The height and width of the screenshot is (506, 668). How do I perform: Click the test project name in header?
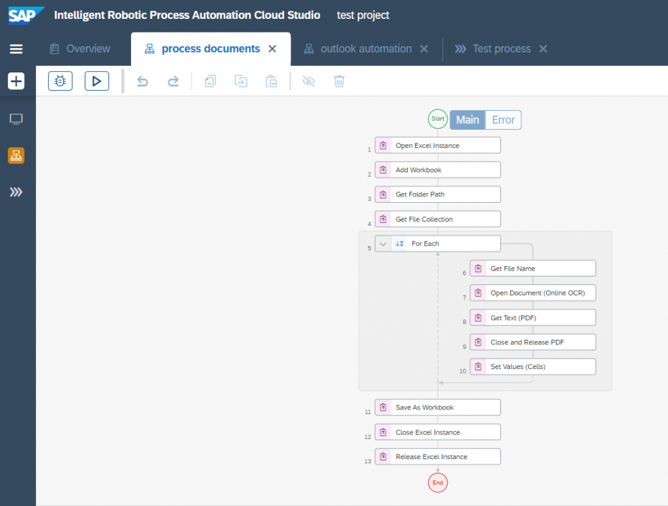(363, 16)
